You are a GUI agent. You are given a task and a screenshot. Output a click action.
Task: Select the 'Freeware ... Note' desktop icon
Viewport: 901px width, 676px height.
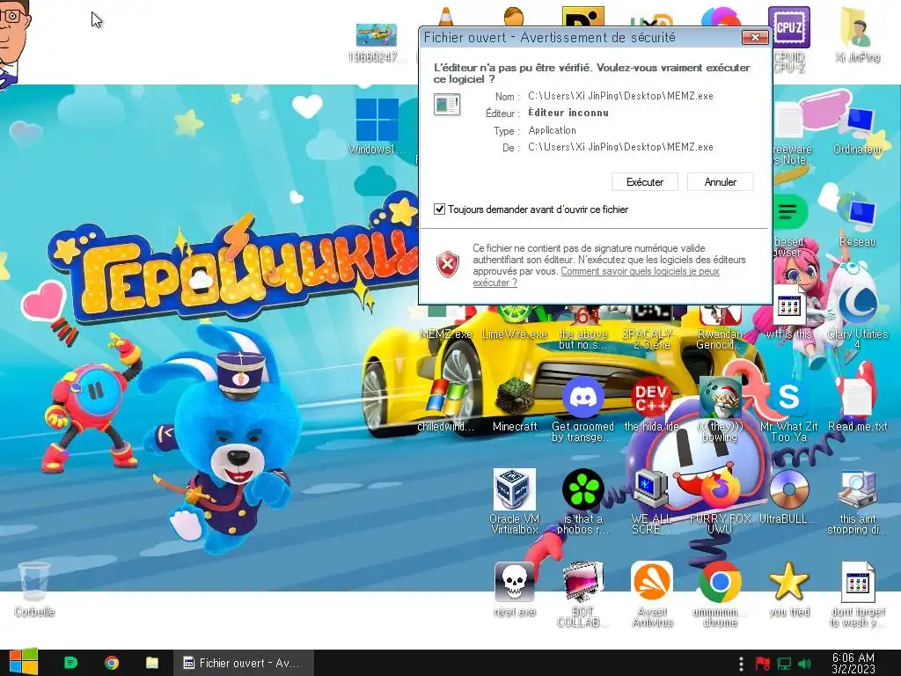point(792,132)
